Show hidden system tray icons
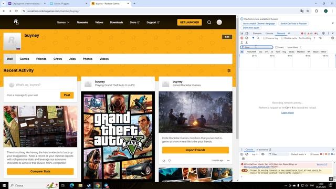This screenshot has width=336, height=189. pos(286,185)
